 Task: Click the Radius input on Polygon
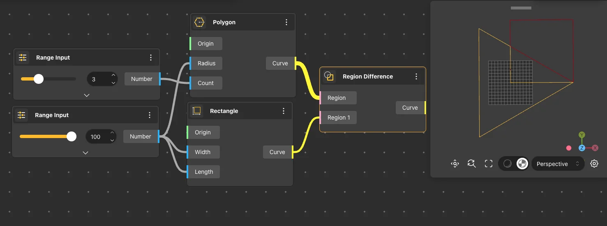click(x=206, y=63)
